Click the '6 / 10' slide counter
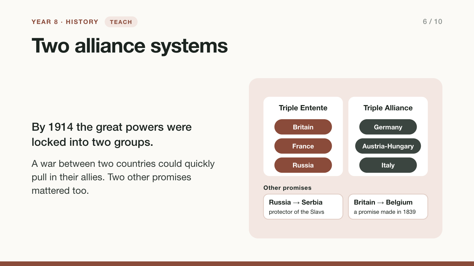This screenshot has height=266, width=474. click(433, 22)
